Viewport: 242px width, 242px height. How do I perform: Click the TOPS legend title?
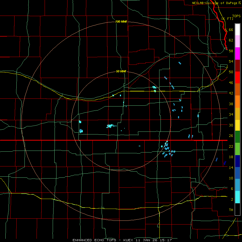click(x=236, y=16)
